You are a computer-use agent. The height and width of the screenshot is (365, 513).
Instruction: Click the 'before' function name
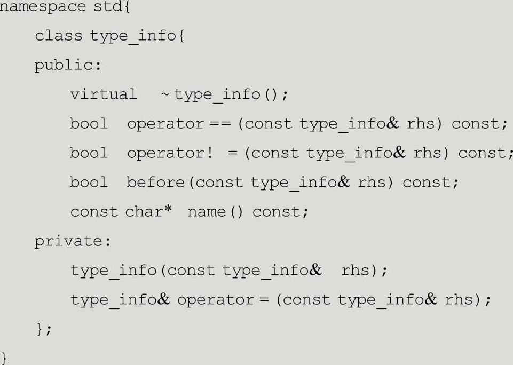156,182
